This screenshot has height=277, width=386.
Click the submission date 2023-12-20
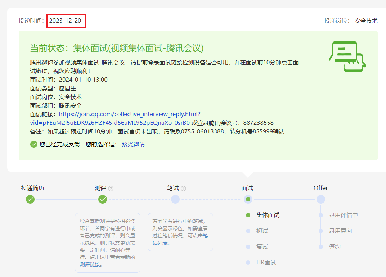tap(65, 21)
